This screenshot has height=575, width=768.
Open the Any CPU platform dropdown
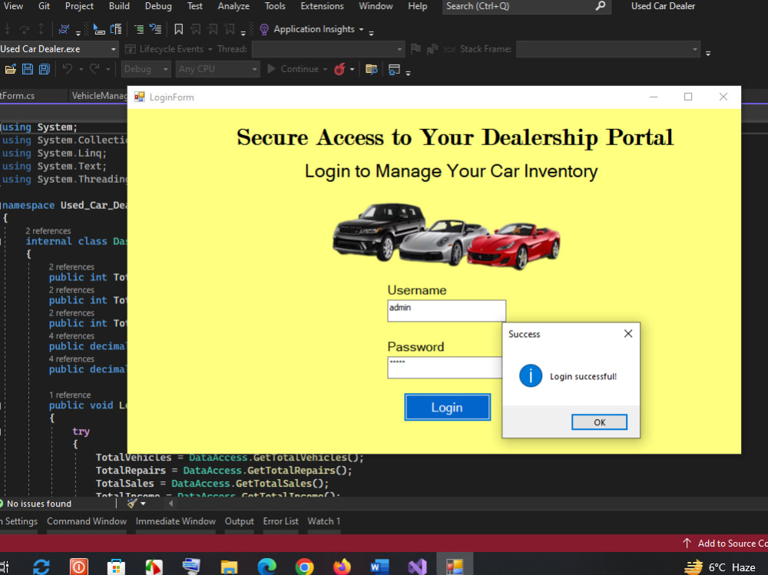pyautogui.click(x=217, y=69)
